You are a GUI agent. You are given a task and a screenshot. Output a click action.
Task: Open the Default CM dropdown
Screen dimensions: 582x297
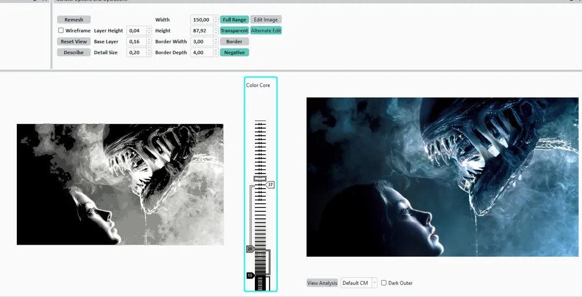tap(359, 283)
